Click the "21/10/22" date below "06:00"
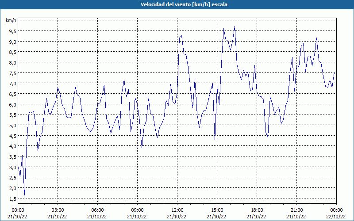This screenshot has width=354, height=221. (x=97, y=217)
